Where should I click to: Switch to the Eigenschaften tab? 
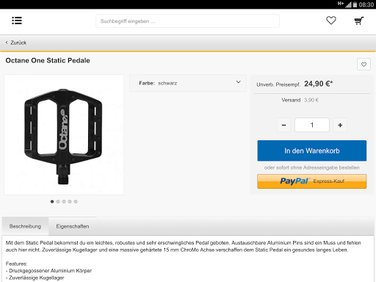click(73, 226)
